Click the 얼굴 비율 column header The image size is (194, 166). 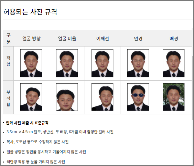pos(67,39)
